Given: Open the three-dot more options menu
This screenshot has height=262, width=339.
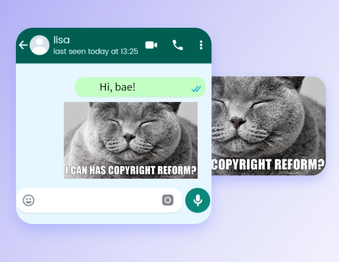Looking at the screenshot, I should coord(201,45).
